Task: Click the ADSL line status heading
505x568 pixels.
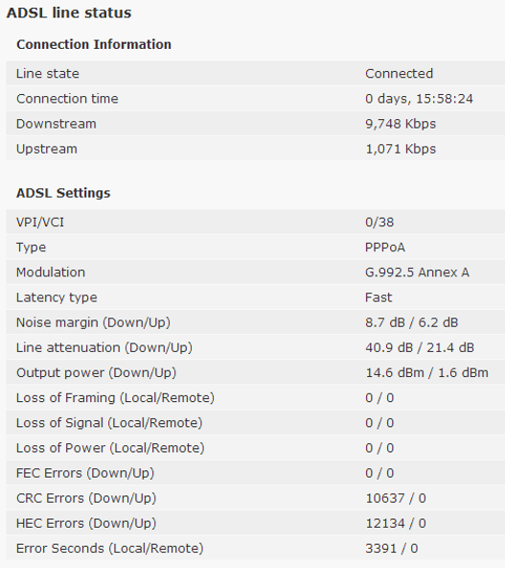Action: [x=69, y=13]
